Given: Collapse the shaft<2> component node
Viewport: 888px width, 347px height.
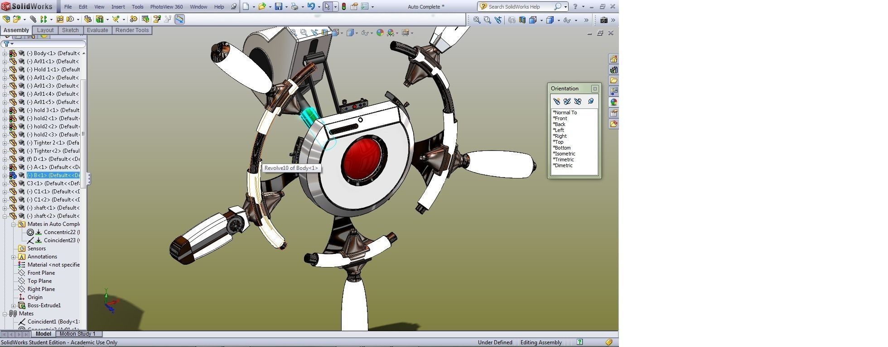Looking at the screenshot, I should 5,216.
